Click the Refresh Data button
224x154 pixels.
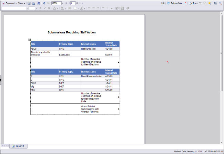[175, 3]
